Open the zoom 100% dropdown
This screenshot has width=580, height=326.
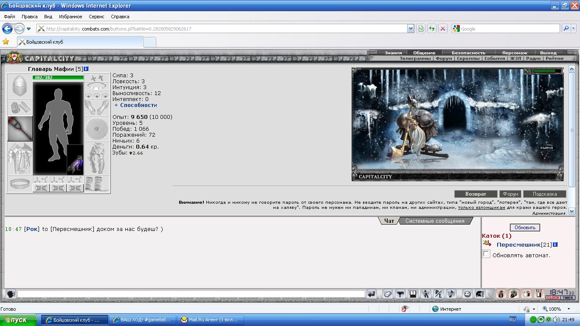[x=569, y=309]
